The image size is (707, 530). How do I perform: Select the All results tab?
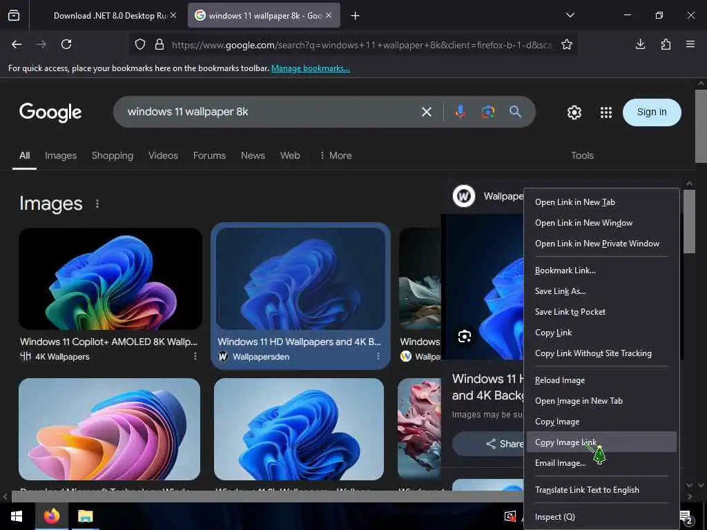point(24,155)
